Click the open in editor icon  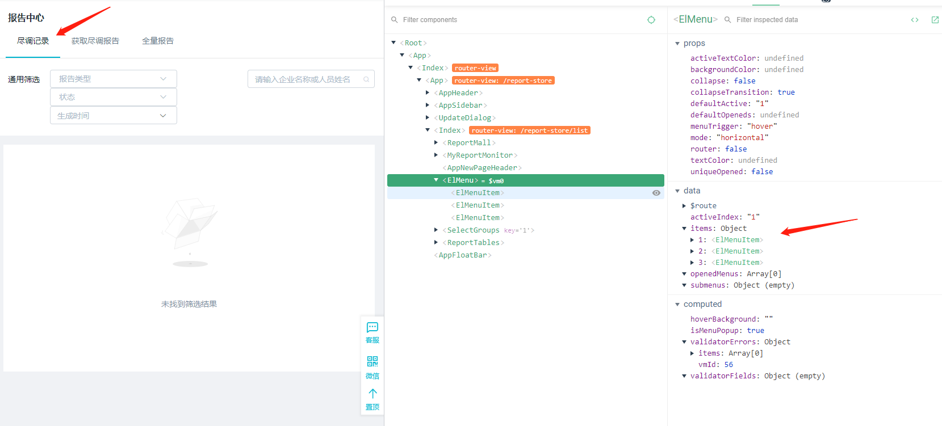click(935, 20)
